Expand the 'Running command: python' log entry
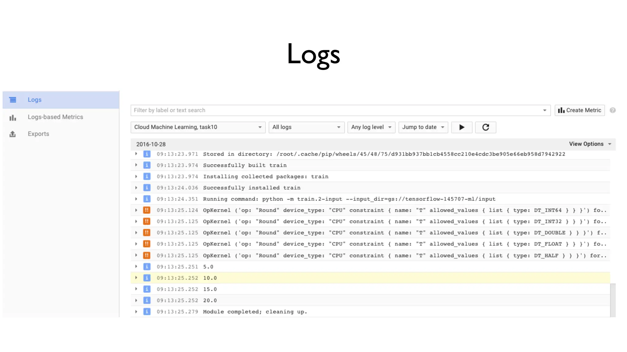Image resolution: width=627 pixels, height=352 pixels. (x=136, y=199)
